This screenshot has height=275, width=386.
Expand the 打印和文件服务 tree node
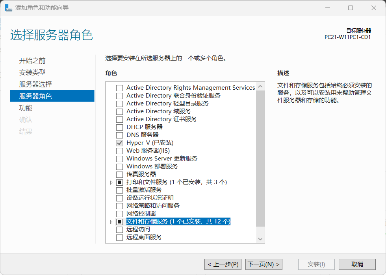(x=111, y=183)
